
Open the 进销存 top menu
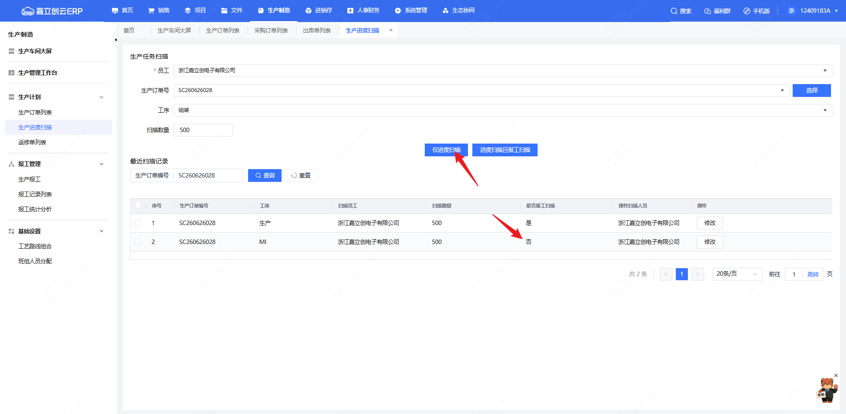point(319,11)
